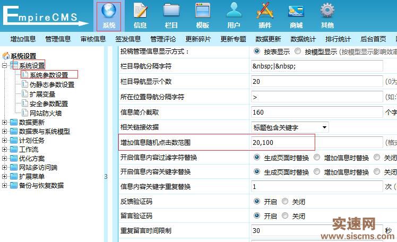Open 管理评论 in the submenu bar
This screenshot has width=397, height=242.
(x=163, y=39)
